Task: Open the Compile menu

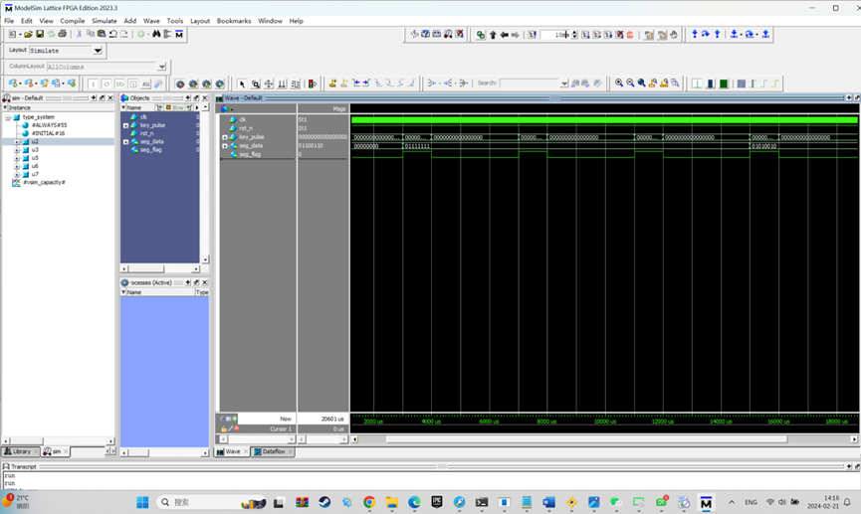Action: click(73, 21)
